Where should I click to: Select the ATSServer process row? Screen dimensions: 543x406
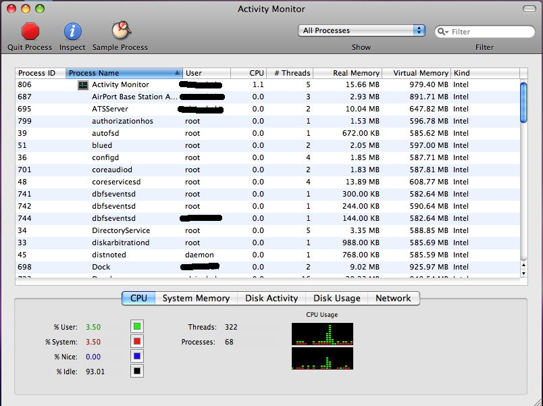[x=267, y=109]
